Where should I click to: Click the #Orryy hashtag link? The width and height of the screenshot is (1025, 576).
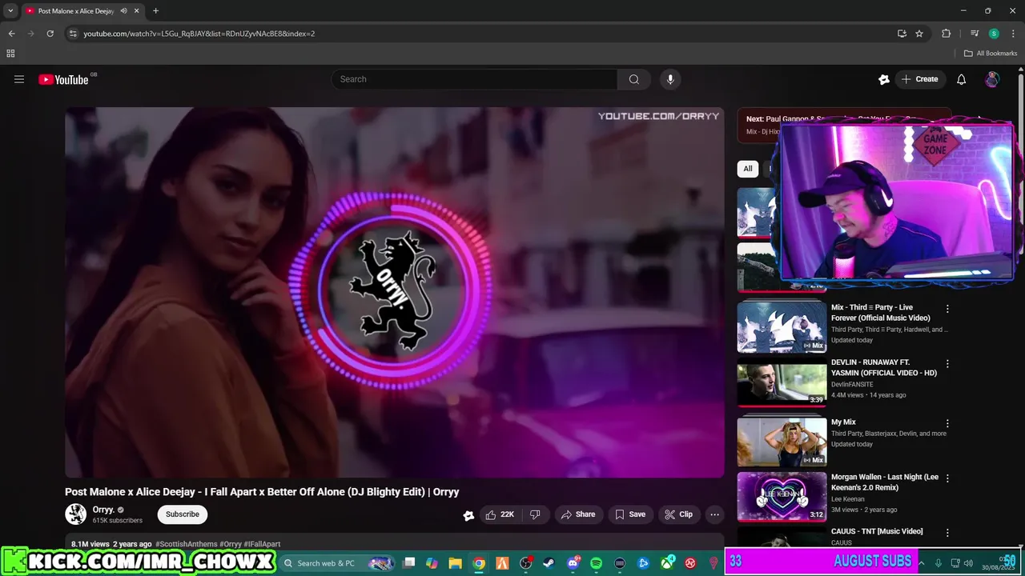(x=231, y=544)
